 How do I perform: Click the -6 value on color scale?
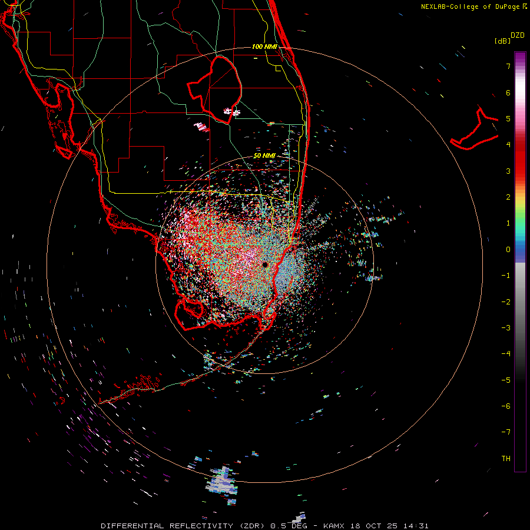[506, 406]
